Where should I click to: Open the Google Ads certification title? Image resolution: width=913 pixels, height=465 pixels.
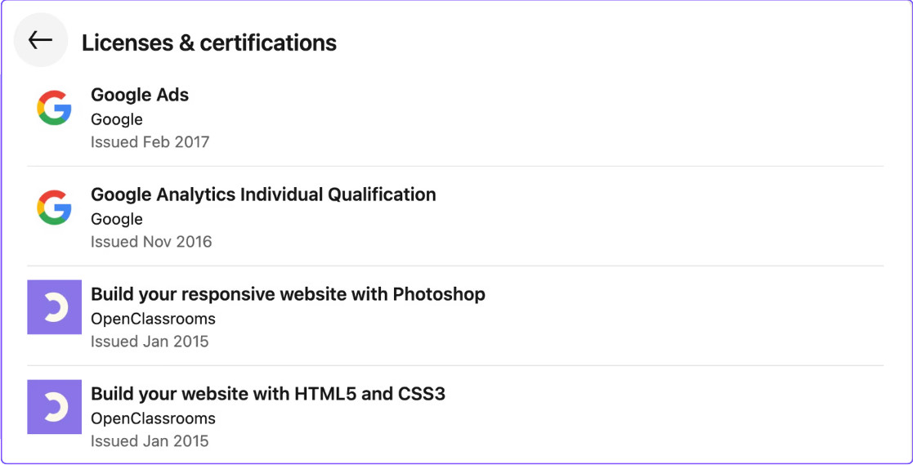(x=140, y=95)
